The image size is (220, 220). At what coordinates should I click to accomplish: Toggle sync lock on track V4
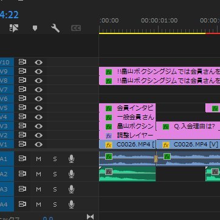[22, 117]
